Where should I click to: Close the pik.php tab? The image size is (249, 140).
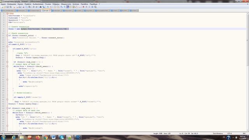point(50,10)
